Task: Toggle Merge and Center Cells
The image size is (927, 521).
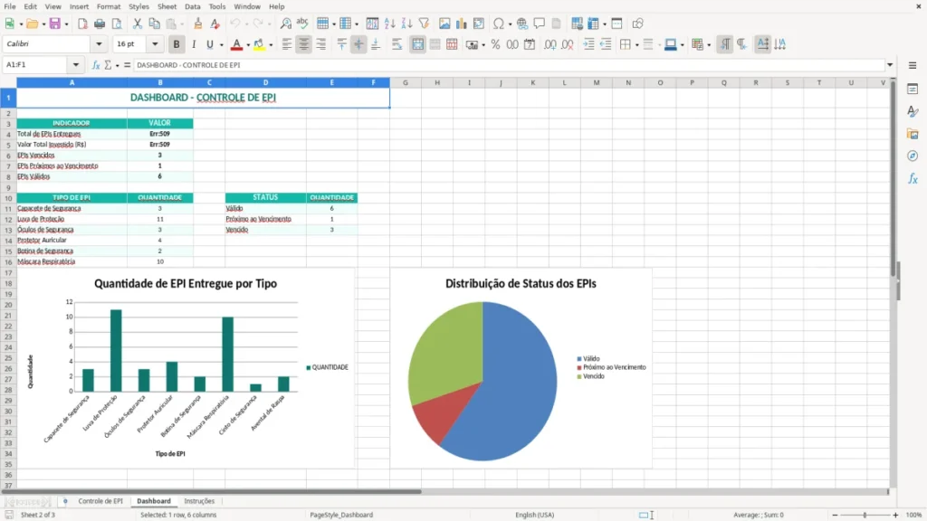Action: coord(417,44)
